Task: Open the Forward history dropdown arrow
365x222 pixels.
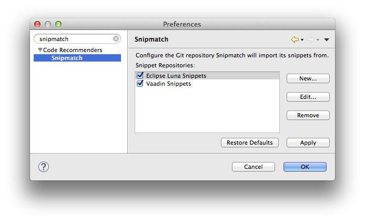Action: [318, 40]
